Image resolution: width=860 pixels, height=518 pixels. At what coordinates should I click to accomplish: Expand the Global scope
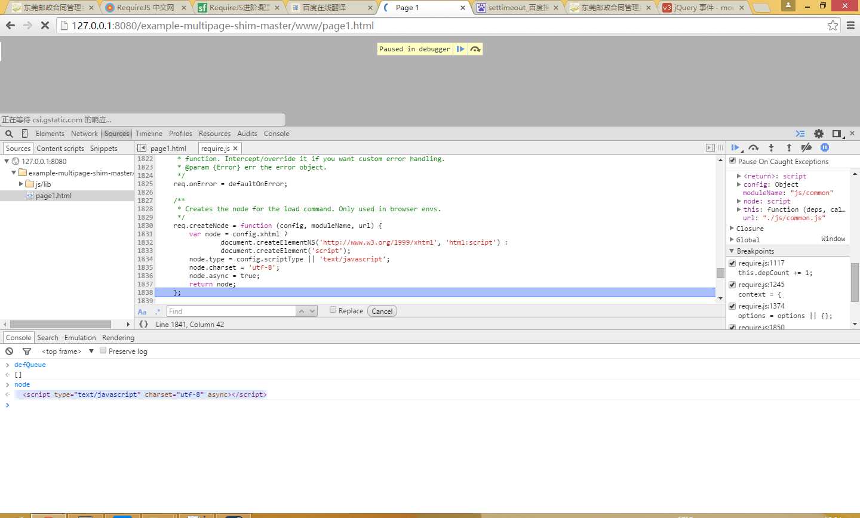click(x=732, y=240)
